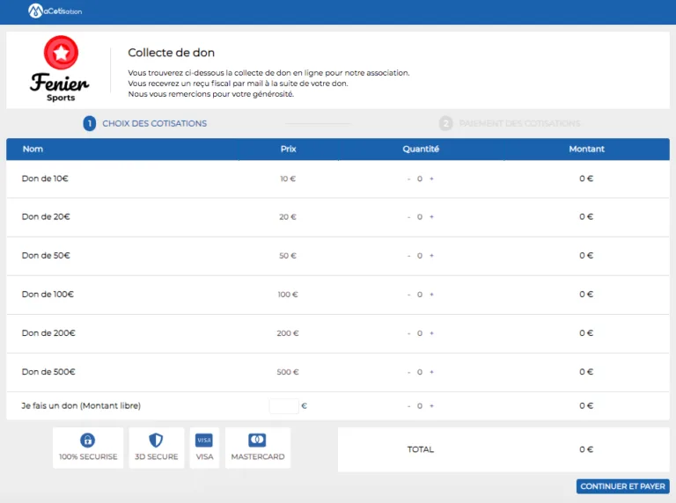Click the Prix column header
676x503 pixels.
point(289,149)
